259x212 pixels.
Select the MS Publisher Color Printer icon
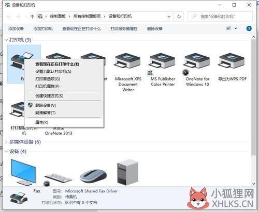[x=163, y=61]
